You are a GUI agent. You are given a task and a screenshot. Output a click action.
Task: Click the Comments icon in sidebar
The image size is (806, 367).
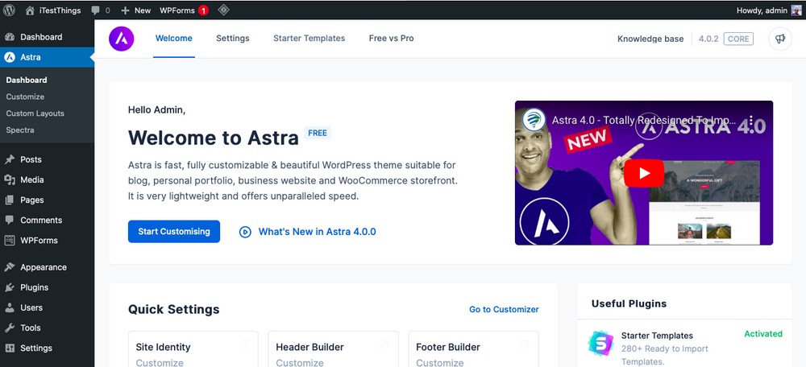pos(9,220)
